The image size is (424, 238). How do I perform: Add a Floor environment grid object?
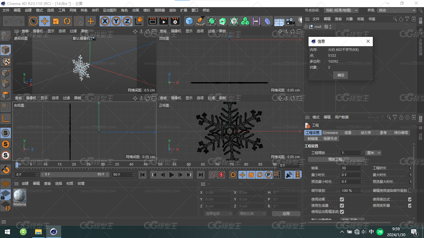pyautogui.click(x=279, y=21)
